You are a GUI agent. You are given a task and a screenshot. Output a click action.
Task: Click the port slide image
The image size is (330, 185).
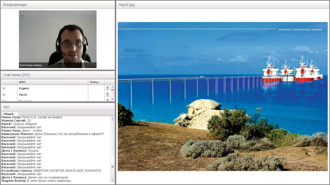pyautogui.click(x=223, y=96)
